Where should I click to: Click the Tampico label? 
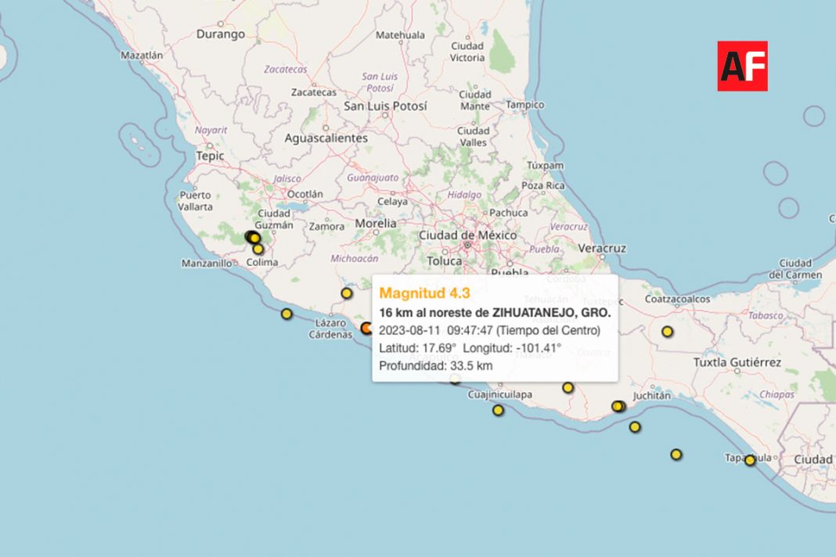(x=525, y=105)
